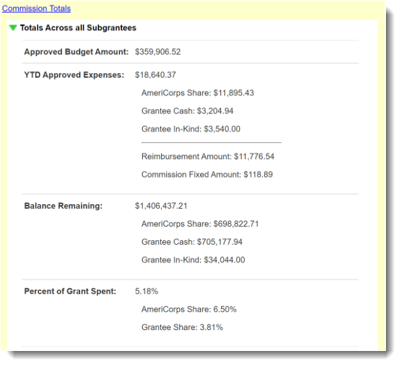Viewport: 401px width, 366px height.
Task: Click the Commission Fixed Amount $118.89 line
Action: tap(207, 175)
